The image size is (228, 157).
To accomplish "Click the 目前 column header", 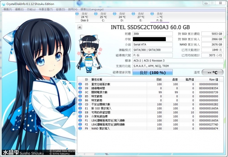I will pyautogui.click(x=155, y=79).
